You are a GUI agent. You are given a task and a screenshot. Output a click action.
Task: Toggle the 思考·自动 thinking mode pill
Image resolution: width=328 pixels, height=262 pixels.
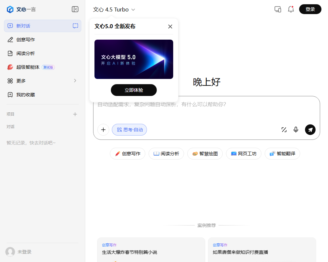click(x=129, y=130)
